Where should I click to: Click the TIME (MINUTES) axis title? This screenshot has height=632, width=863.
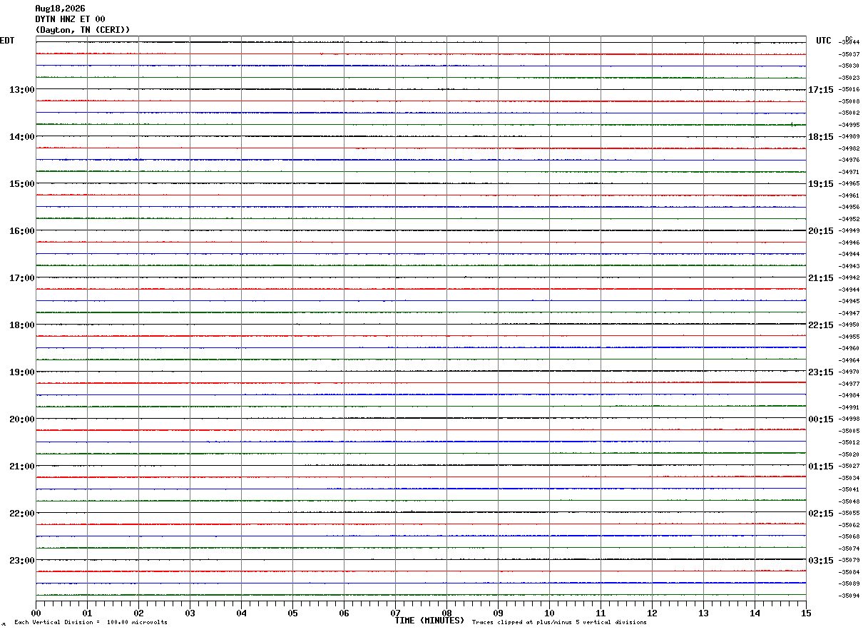pos(429,621)
